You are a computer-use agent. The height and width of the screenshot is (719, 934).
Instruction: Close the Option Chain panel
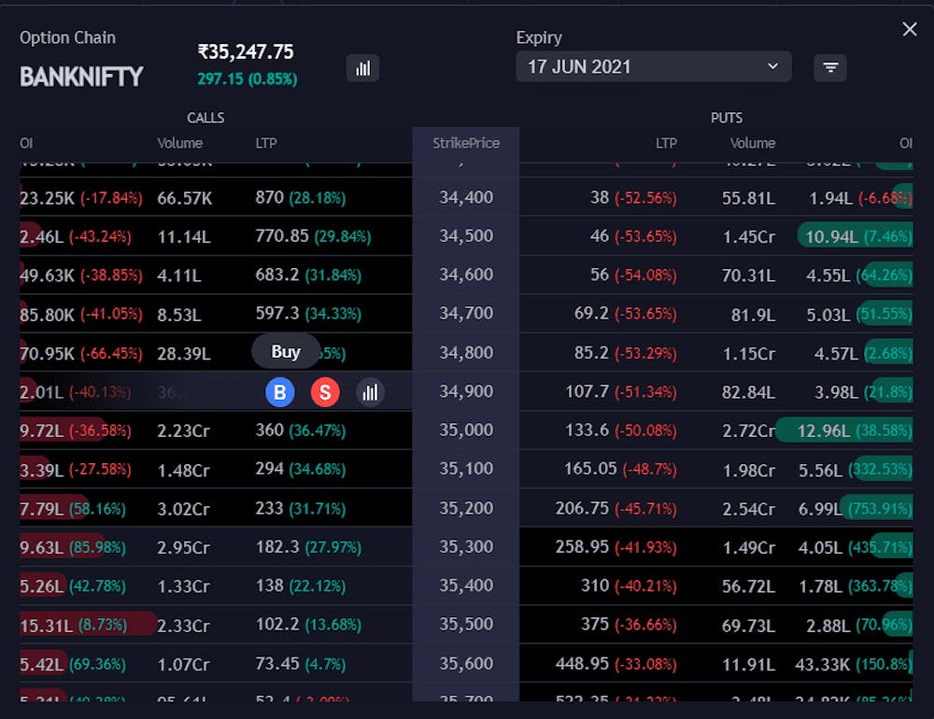(910, 29)
